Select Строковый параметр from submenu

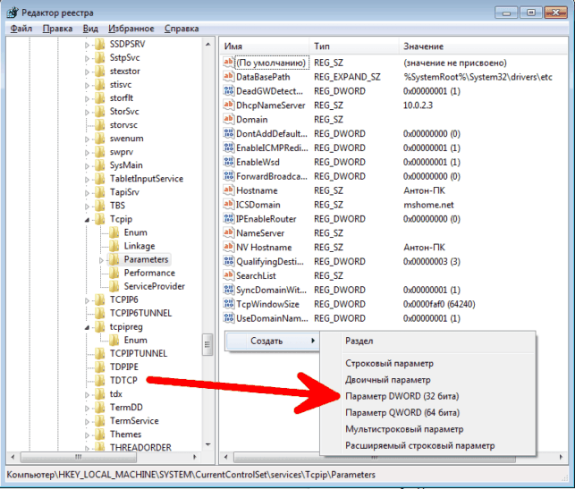[389, 363]
